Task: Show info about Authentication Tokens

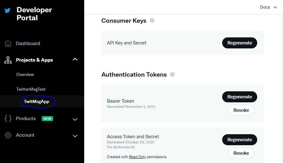Action: point(172,74)
